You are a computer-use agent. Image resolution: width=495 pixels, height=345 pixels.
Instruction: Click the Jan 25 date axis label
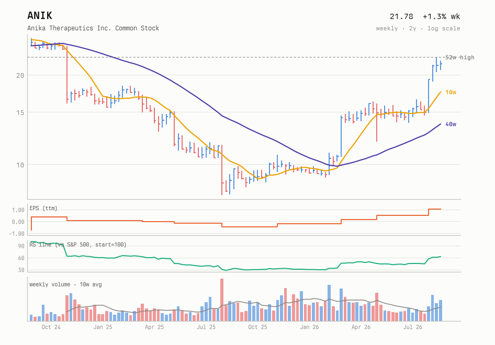103,327
